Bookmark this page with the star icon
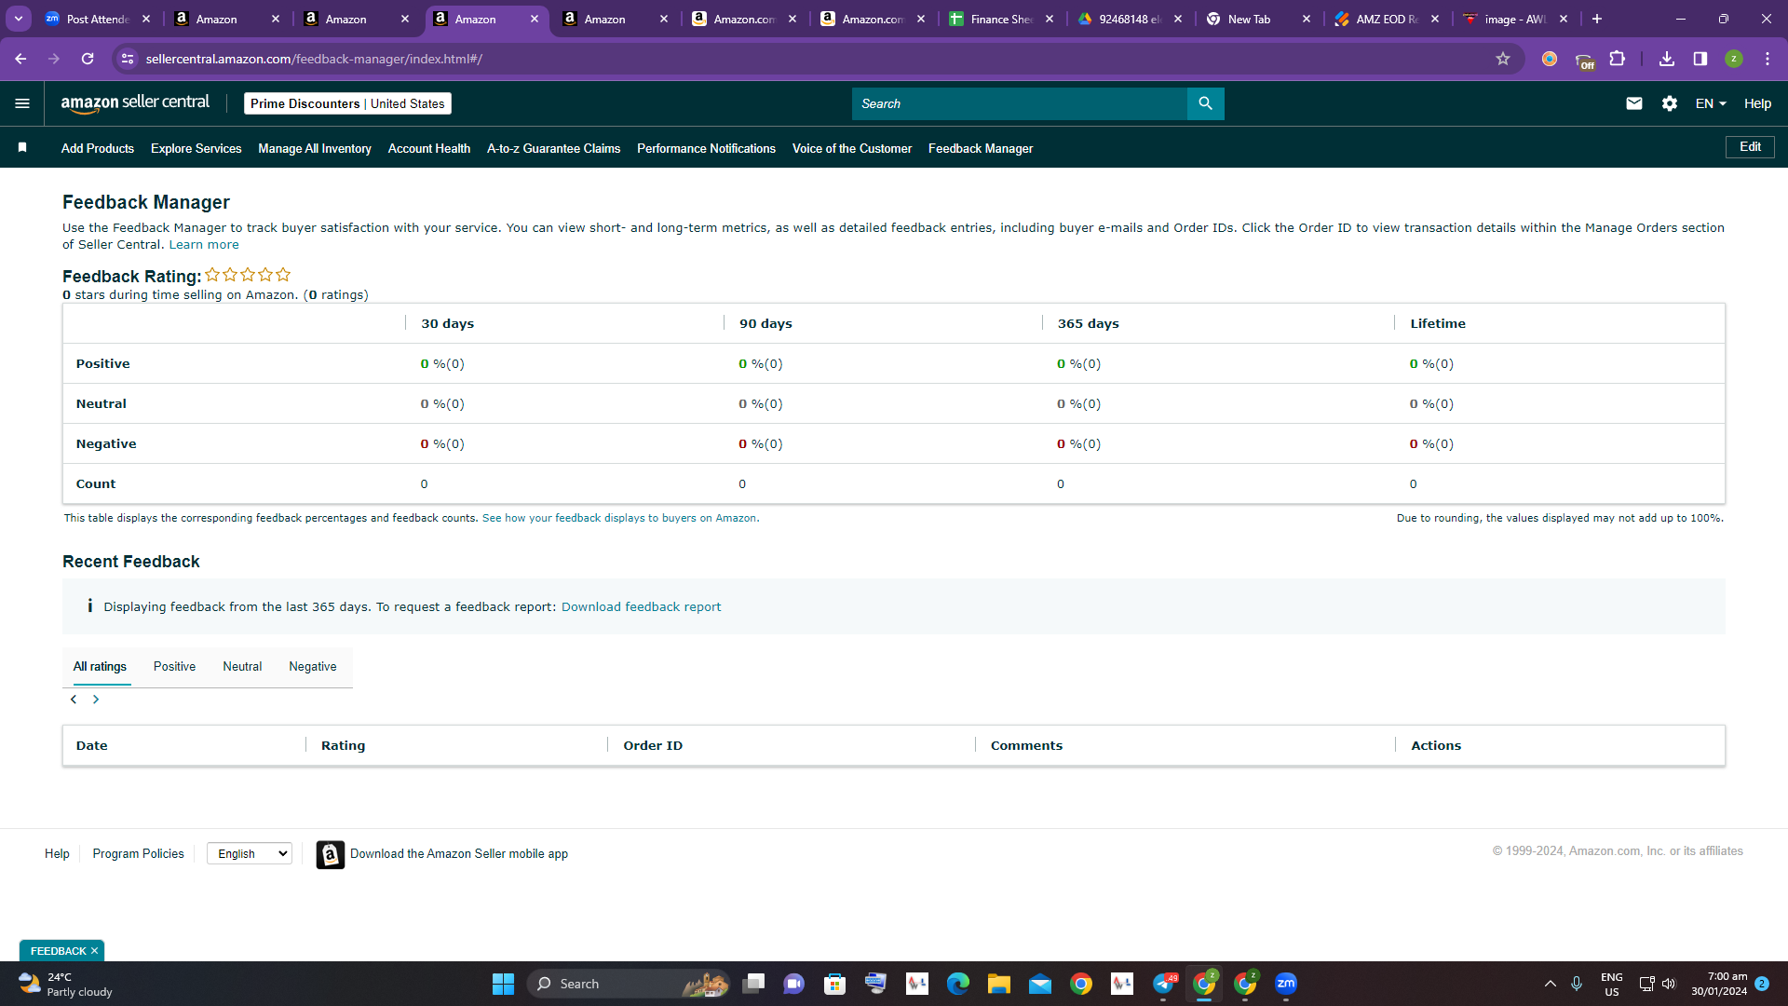 [1503, 59]
